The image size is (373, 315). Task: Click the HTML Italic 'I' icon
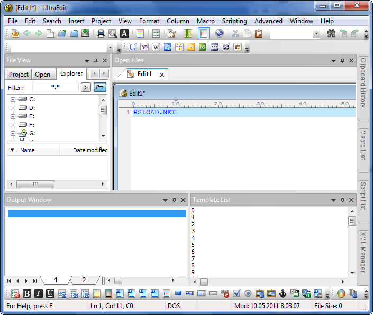coord(39,294)
